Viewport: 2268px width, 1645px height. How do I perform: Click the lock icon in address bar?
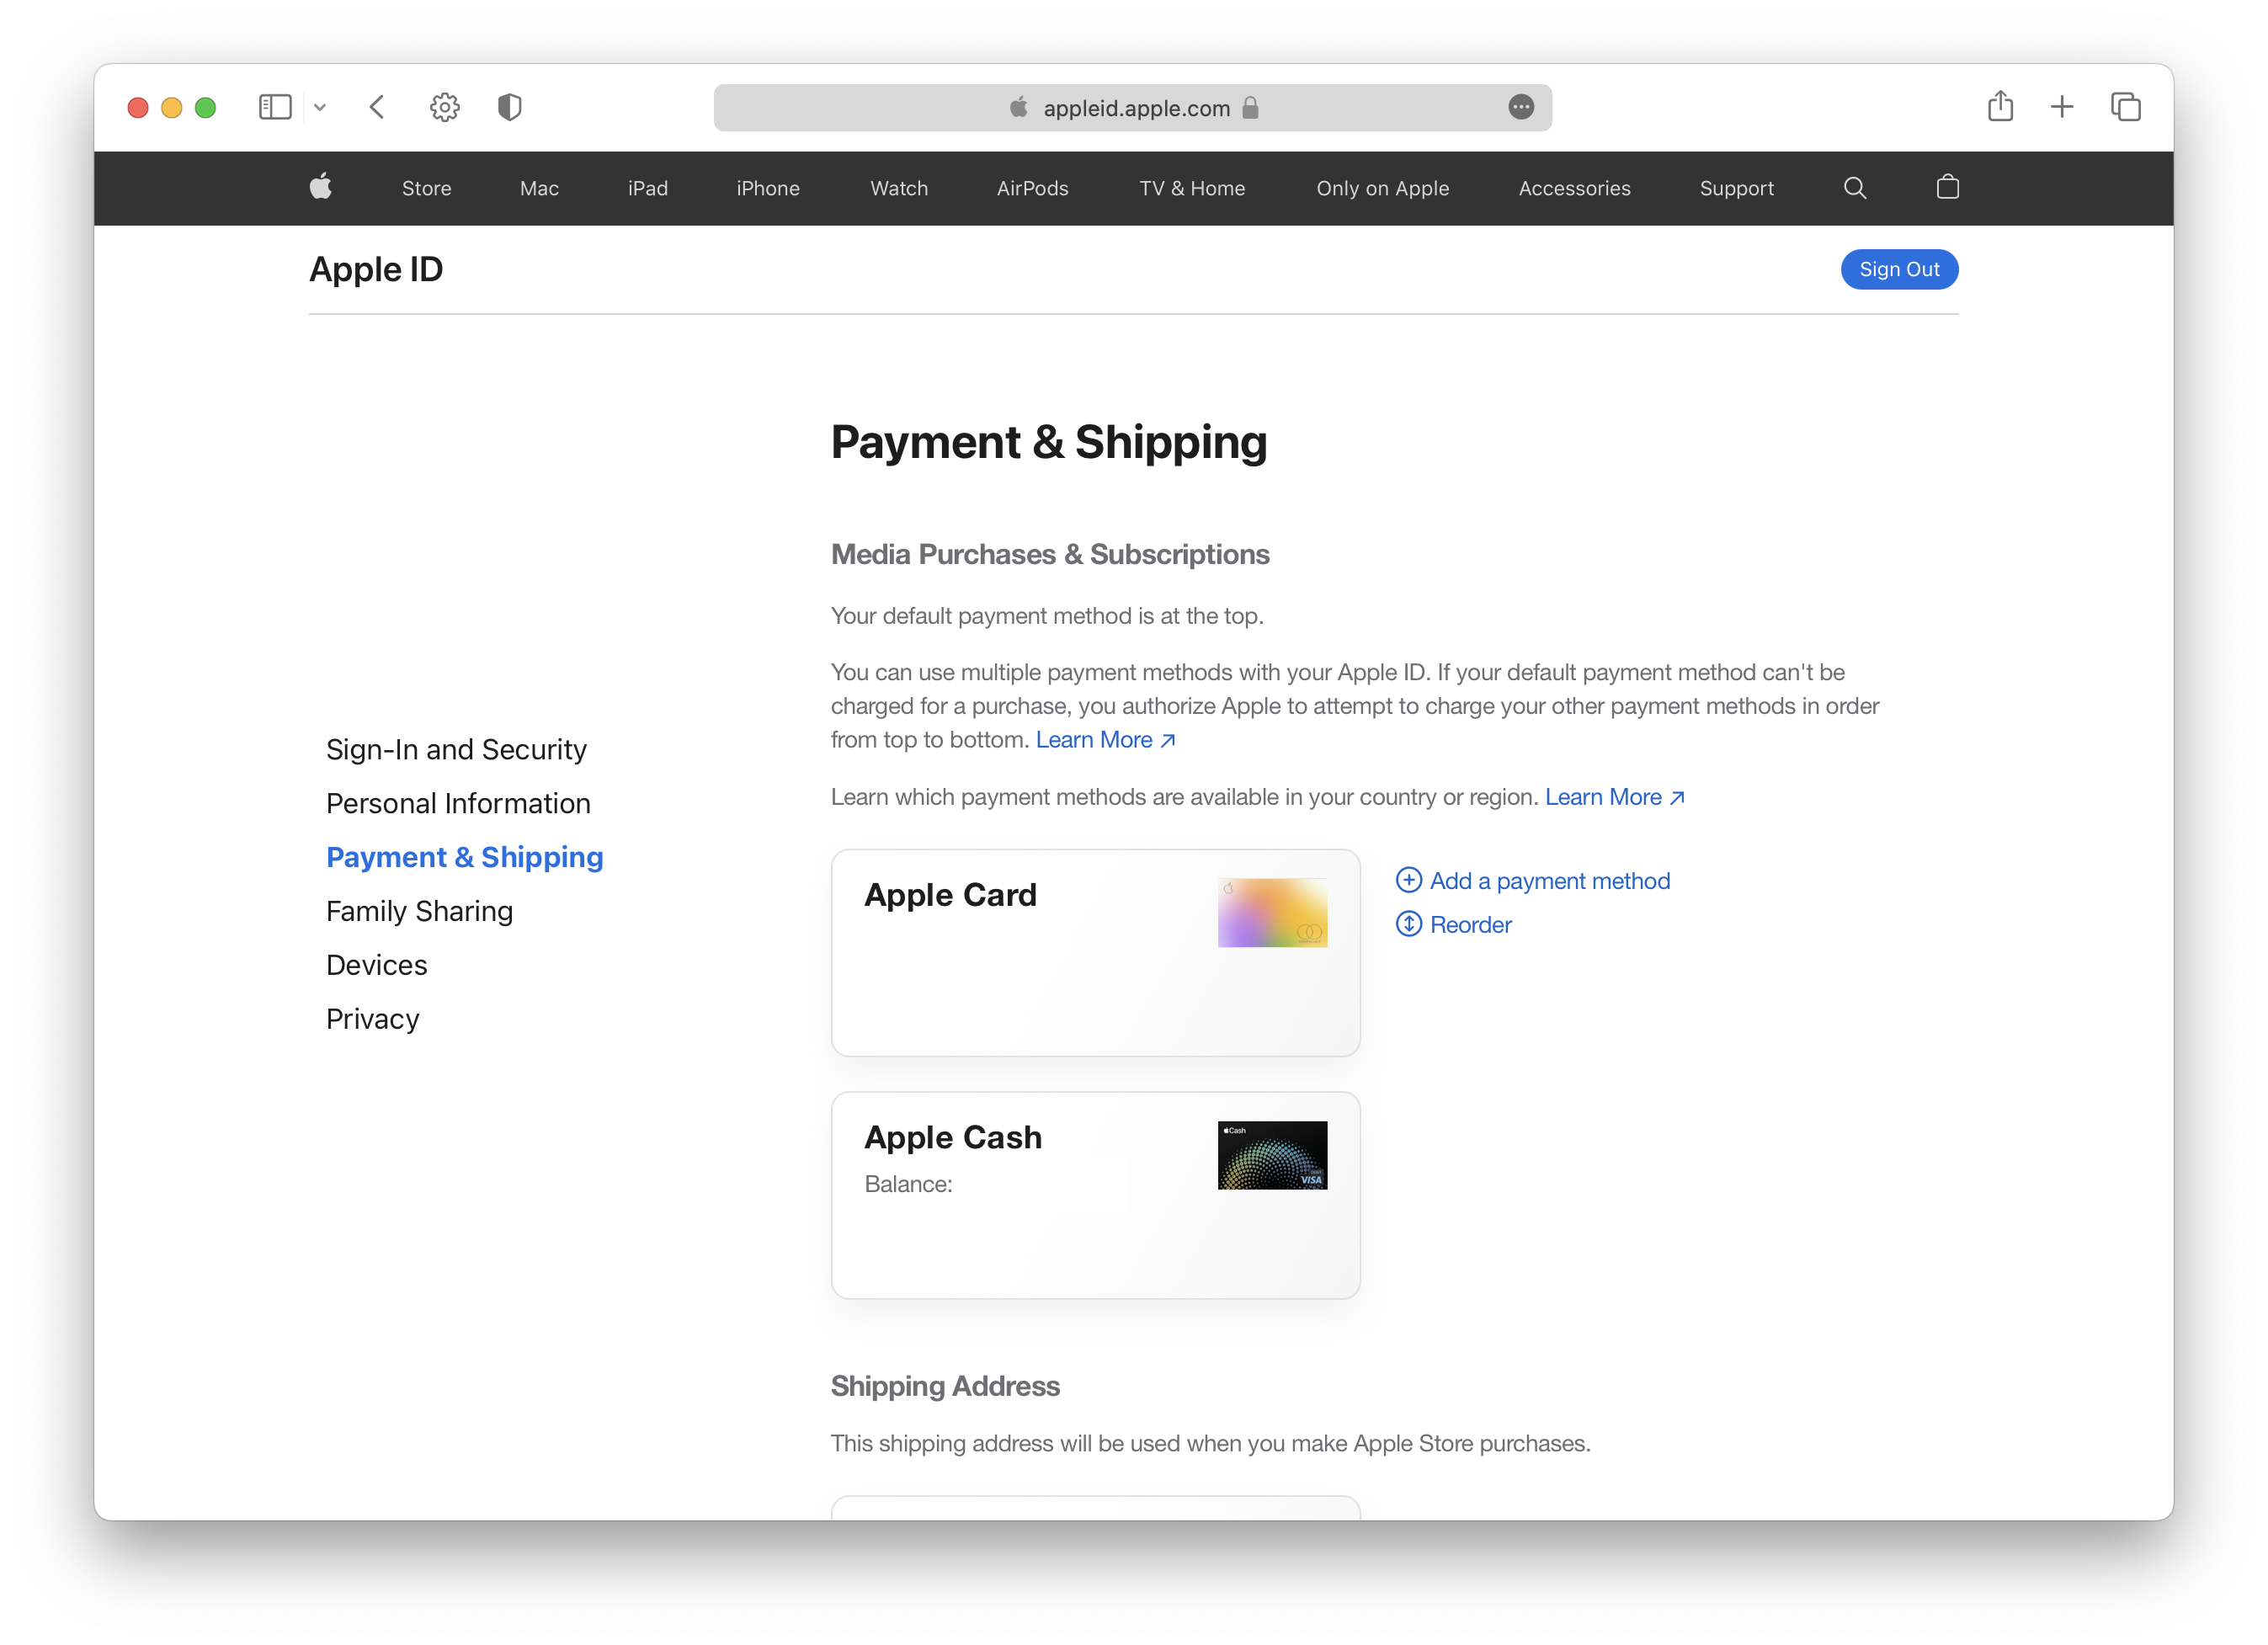coord(1250,108)
